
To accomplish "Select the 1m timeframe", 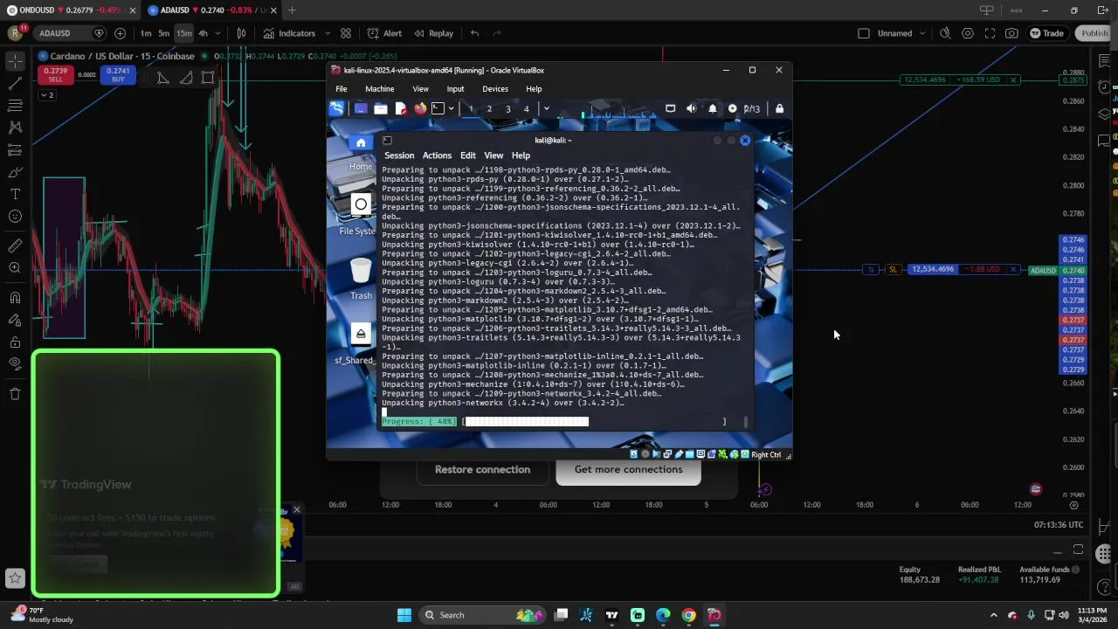I will point(146,33).
